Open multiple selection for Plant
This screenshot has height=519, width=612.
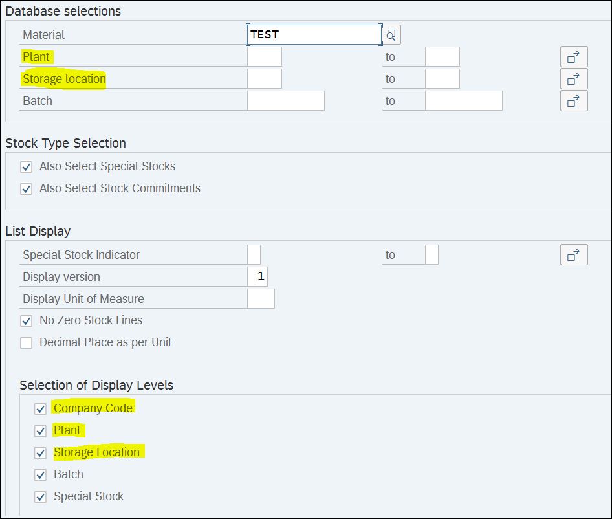(574, 57)
